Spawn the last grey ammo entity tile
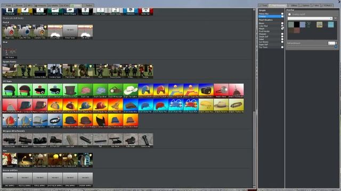This screenshot has width=341, height=191. point(85,180)
